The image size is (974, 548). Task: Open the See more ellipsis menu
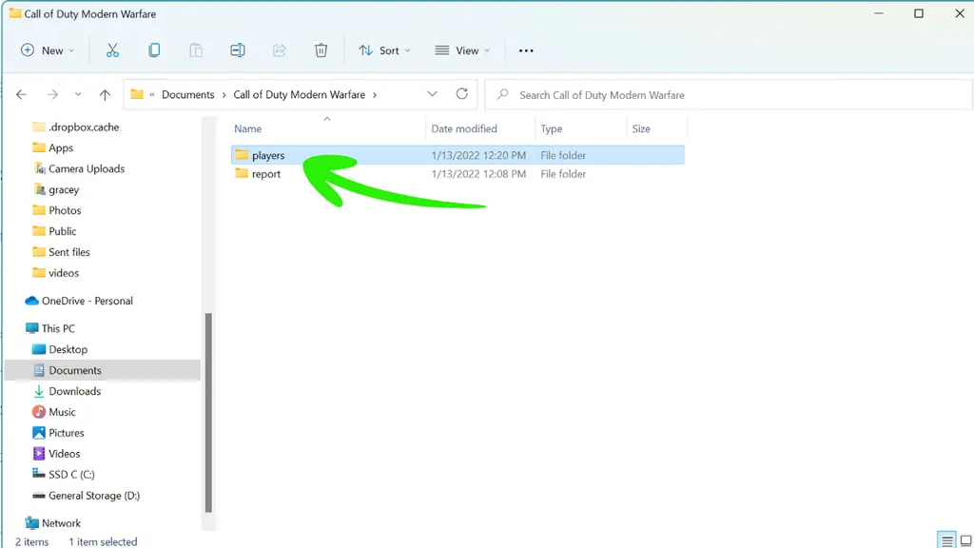click(526, 50)
